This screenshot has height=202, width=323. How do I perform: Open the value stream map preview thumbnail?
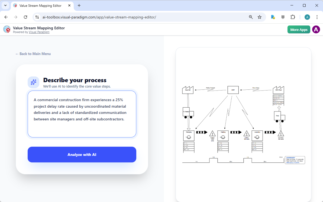pos(243,125)
